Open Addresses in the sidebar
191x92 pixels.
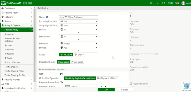pyautogui.click(x=9, y=34)
